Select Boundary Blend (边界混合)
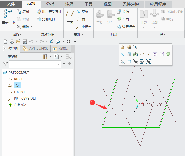This screenshot has width=185, height=156. 126,27
